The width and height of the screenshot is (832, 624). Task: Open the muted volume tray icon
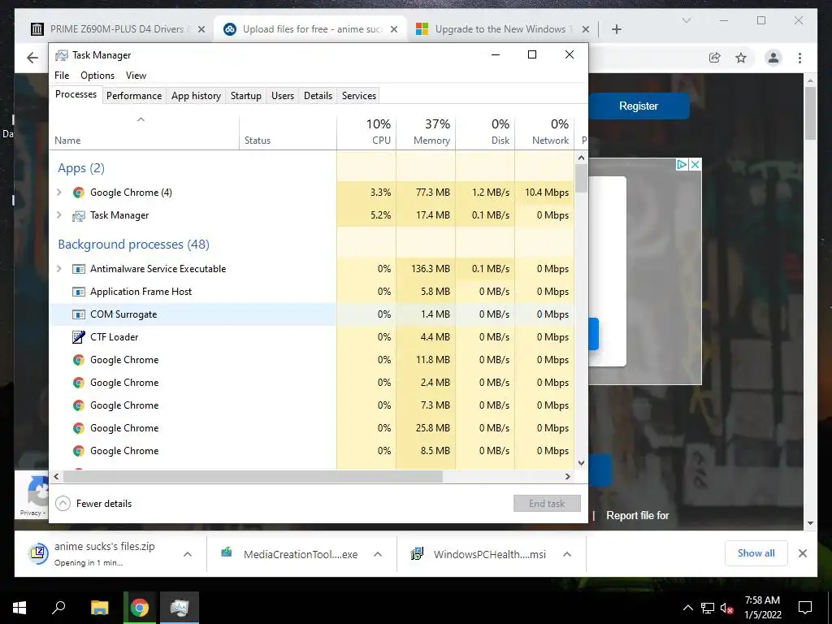726,608
